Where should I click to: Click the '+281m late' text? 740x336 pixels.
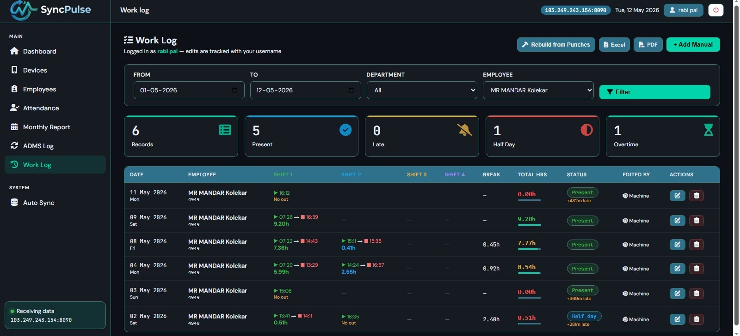tap(578, 324)
